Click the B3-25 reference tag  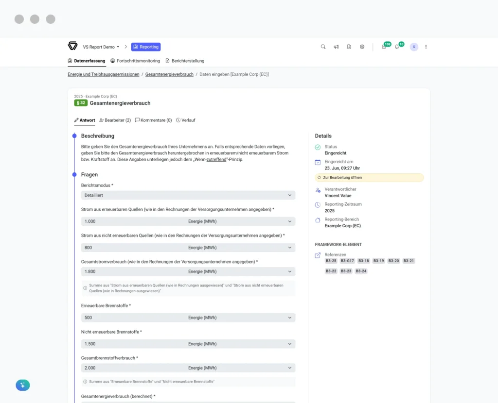point(331,261)
